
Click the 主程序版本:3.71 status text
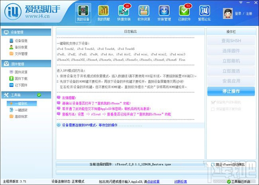click(14, 181)
